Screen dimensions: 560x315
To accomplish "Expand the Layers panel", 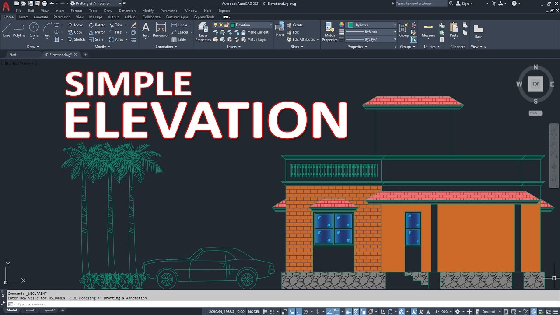I will (234, 47).
